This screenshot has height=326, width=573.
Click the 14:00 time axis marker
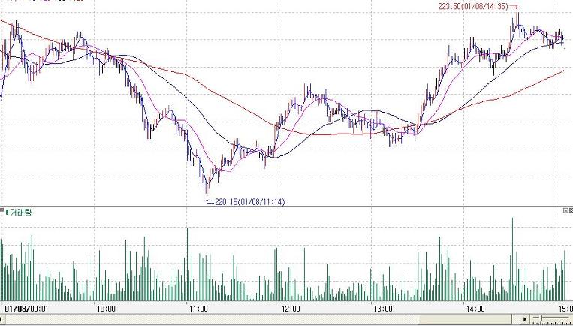(475, 308)
